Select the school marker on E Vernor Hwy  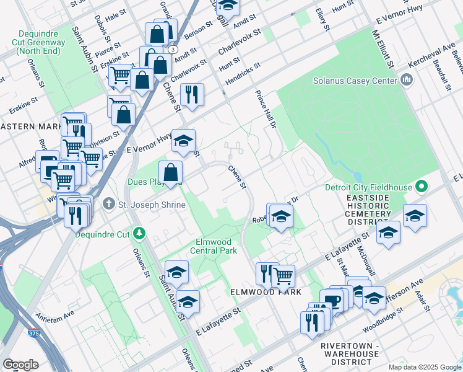[x=183, y=141]
